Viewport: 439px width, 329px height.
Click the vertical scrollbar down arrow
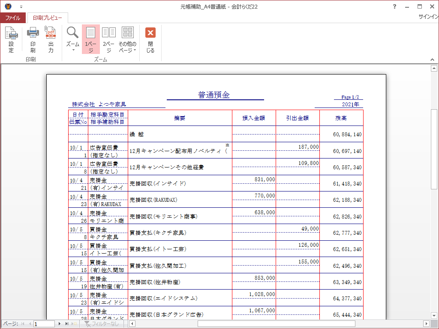434,316
